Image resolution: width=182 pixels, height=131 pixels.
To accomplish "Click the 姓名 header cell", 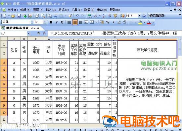I will 14,50.
